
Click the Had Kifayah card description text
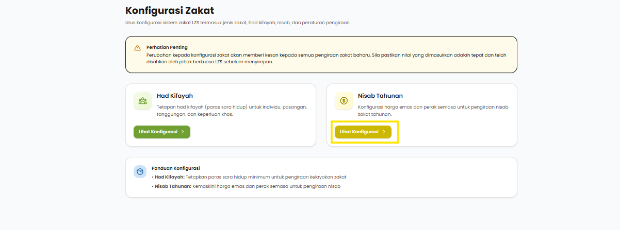[x=232, y=110]
